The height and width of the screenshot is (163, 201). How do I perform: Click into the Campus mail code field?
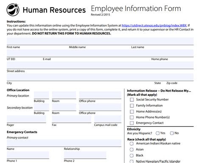point(108,119)
